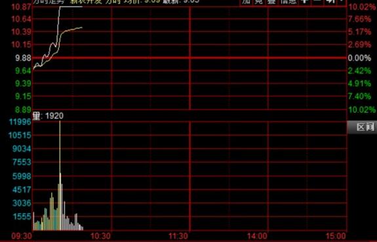Click the 区间 button on right side
This screenshot has height=242, width=377.
tap(365, 127)
